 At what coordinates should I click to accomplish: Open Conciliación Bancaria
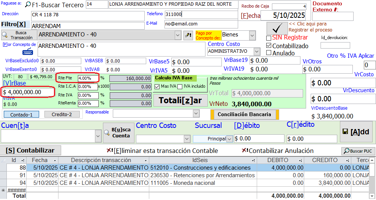(244, 114)
